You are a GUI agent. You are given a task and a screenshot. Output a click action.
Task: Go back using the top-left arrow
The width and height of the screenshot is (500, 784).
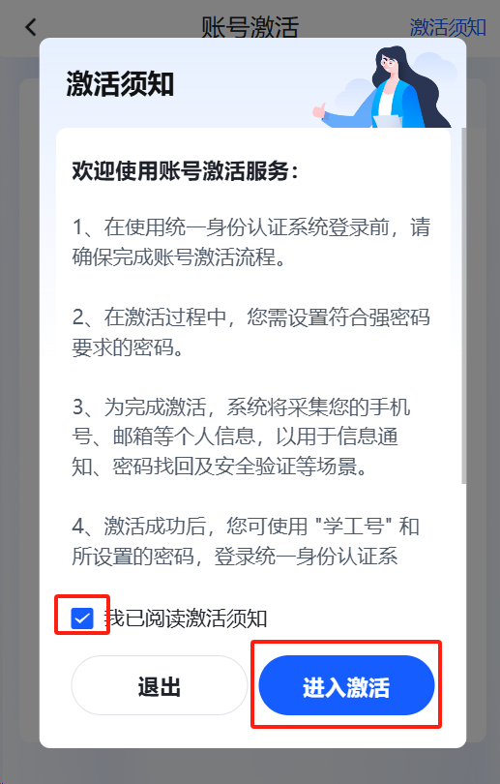(x=31, y=27)
